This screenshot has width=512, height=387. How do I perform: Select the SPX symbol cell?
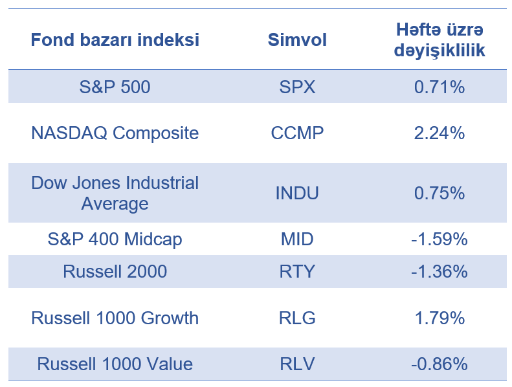[297, 87]
